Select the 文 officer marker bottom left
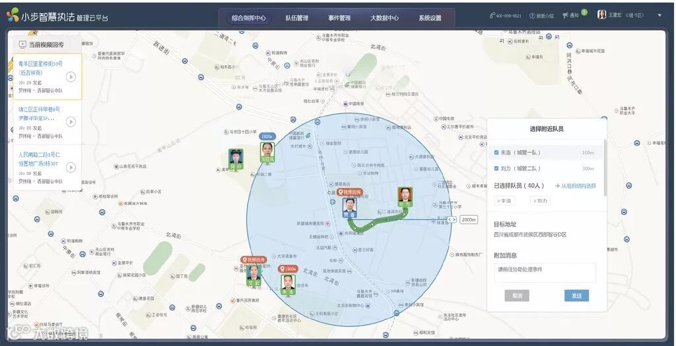The height and width of the screenshot is (346, 676). click(x=253, y=275)
